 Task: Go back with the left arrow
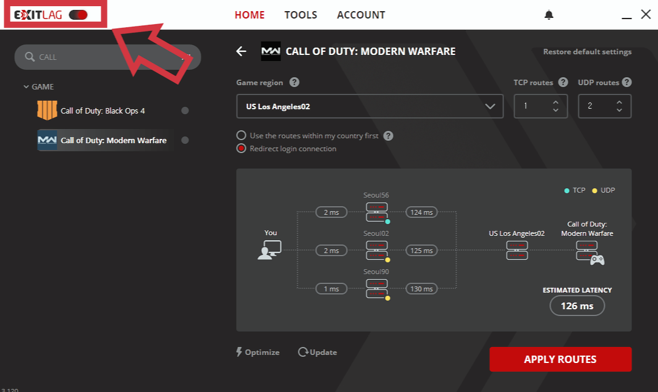point(242,51)
